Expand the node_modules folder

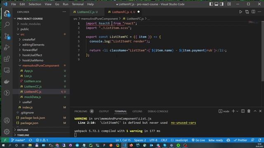(x=31, y=24)
